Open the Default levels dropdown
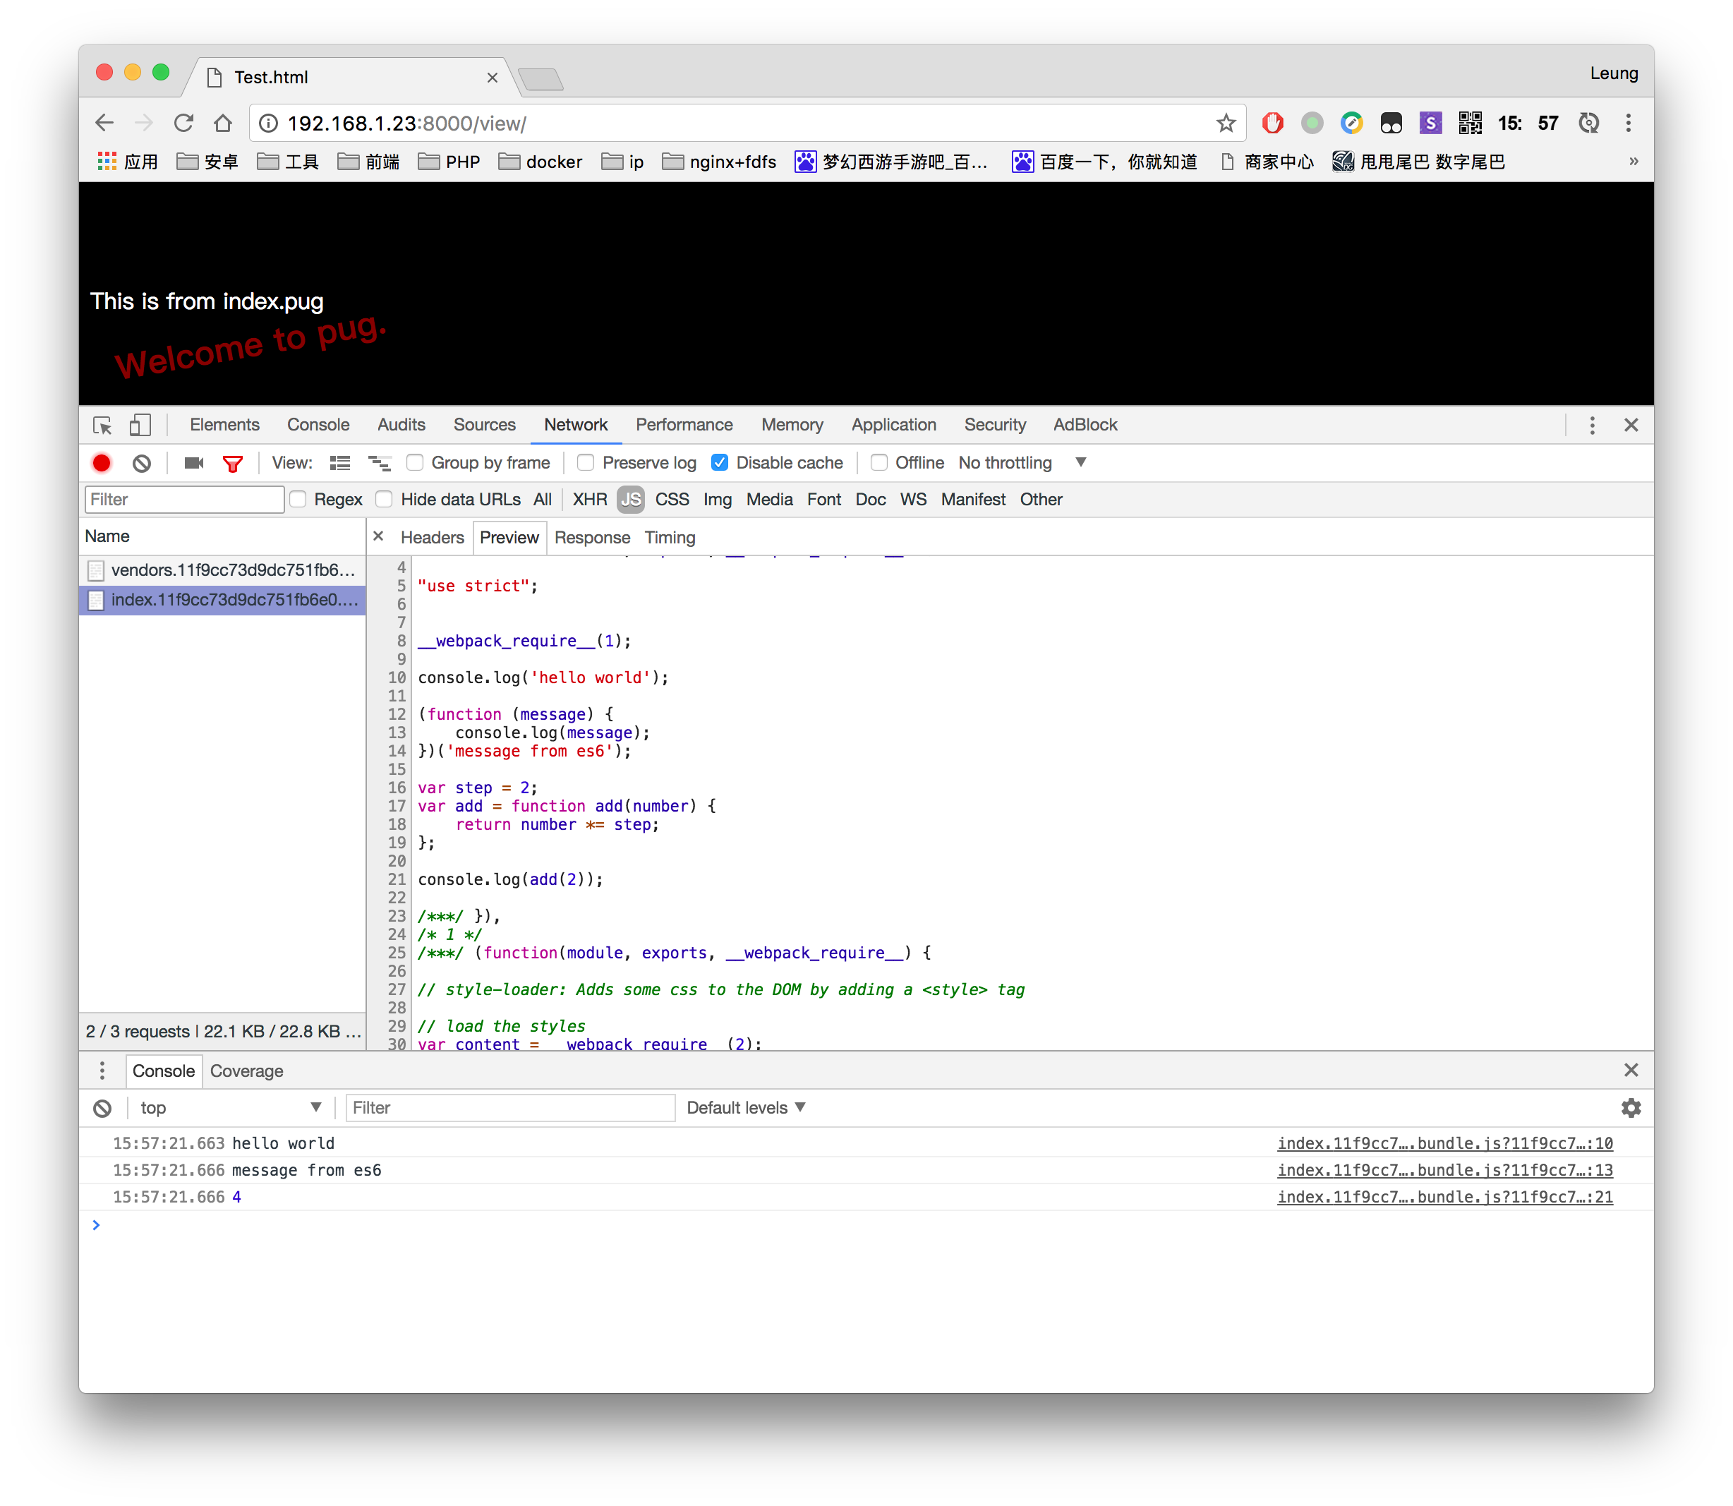The image size is (1733, 1506). (x=745, y=1108)
